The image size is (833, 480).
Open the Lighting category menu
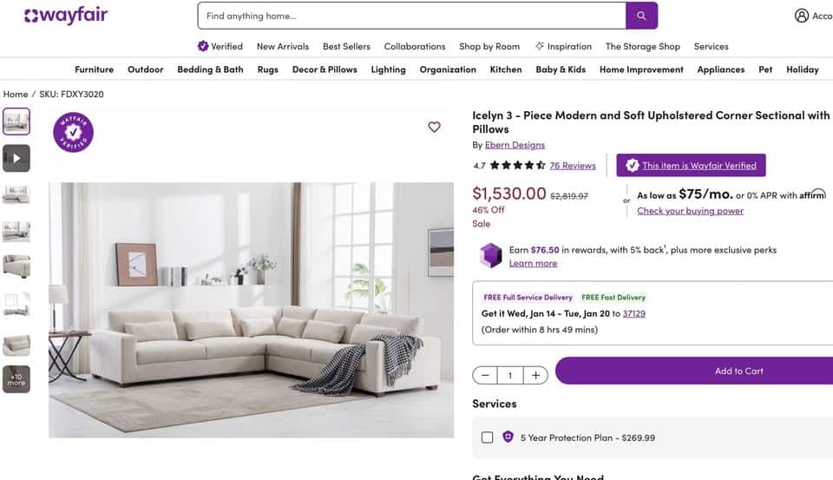point(388,69)
